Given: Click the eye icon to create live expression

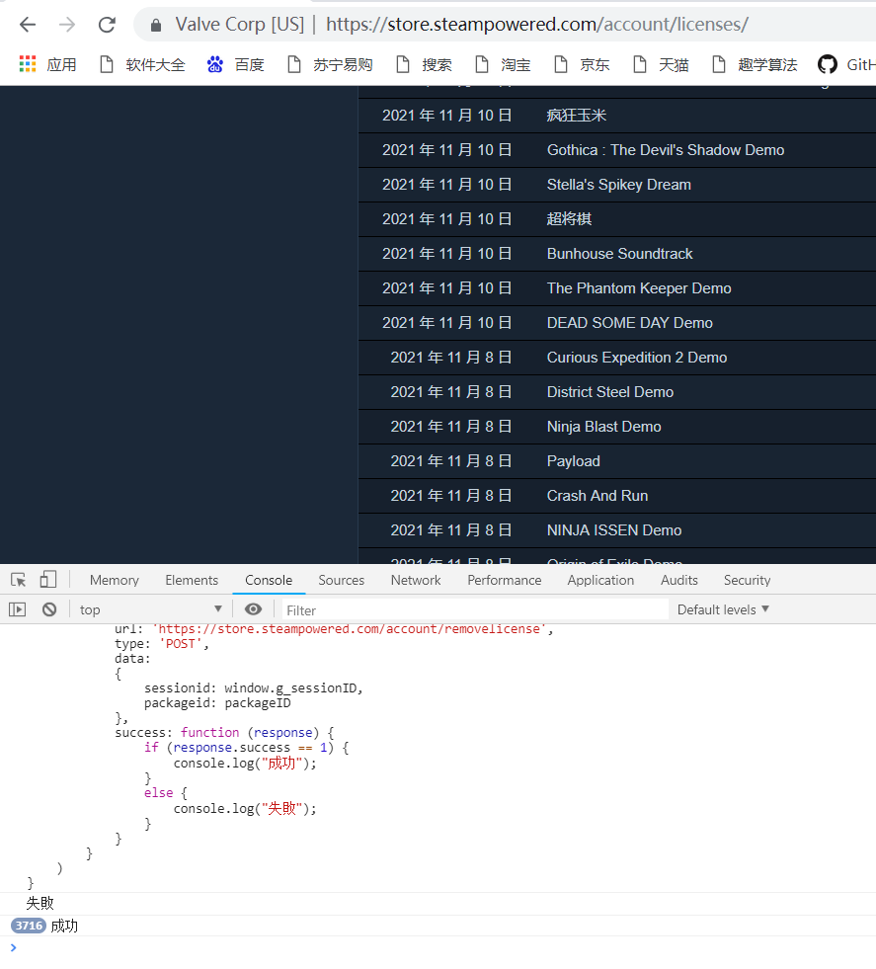Looking at the screenshot, I should pos(253,609).
